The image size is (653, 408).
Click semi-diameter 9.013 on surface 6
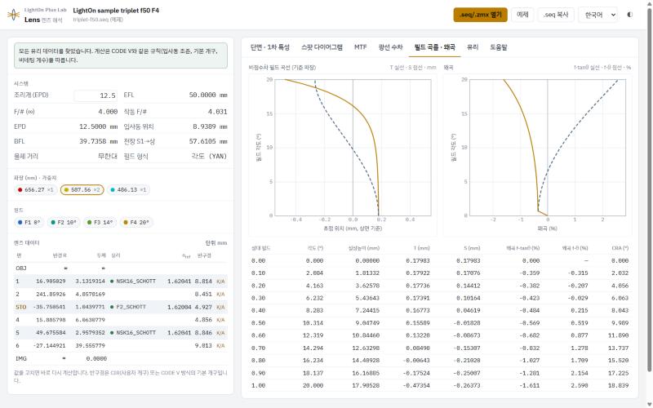coord(203,346)
